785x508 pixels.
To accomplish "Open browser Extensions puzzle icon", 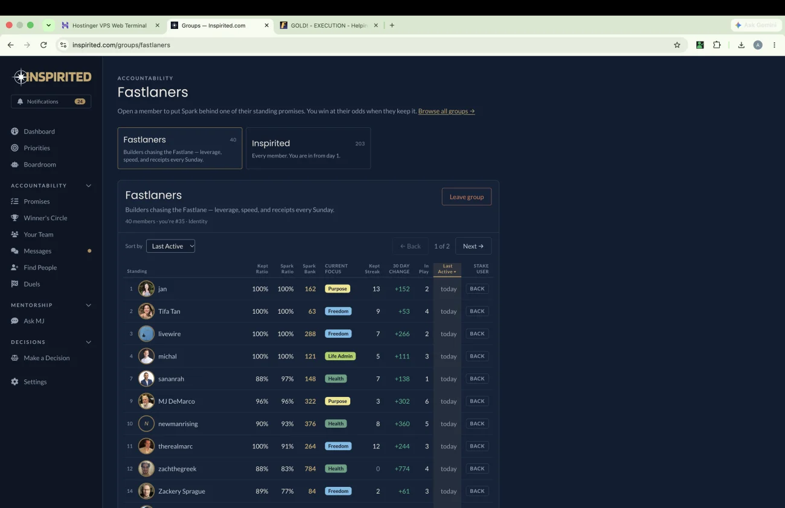I will (717, 45).
